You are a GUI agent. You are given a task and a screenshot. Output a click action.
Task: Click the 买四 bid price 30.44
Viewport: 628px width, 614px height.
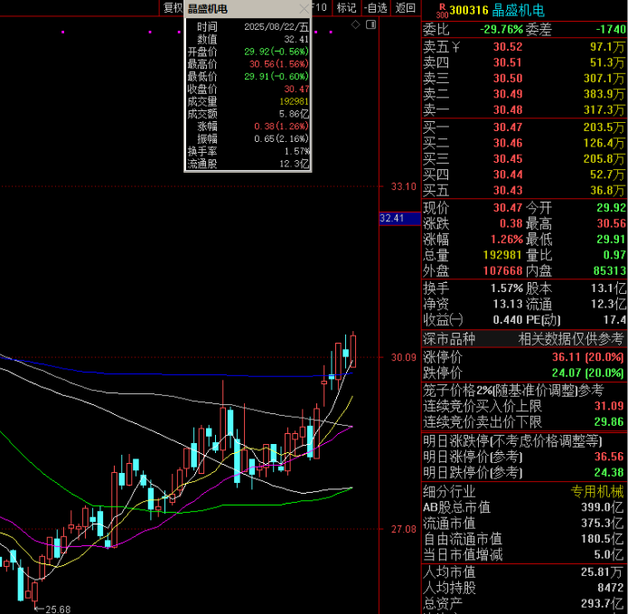click(508, 175)
